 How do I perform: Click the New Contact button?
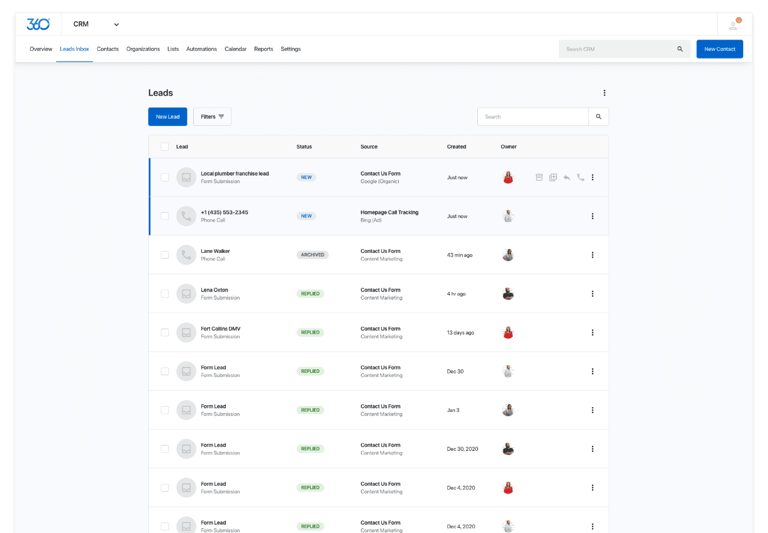click(x=720, y=49)
